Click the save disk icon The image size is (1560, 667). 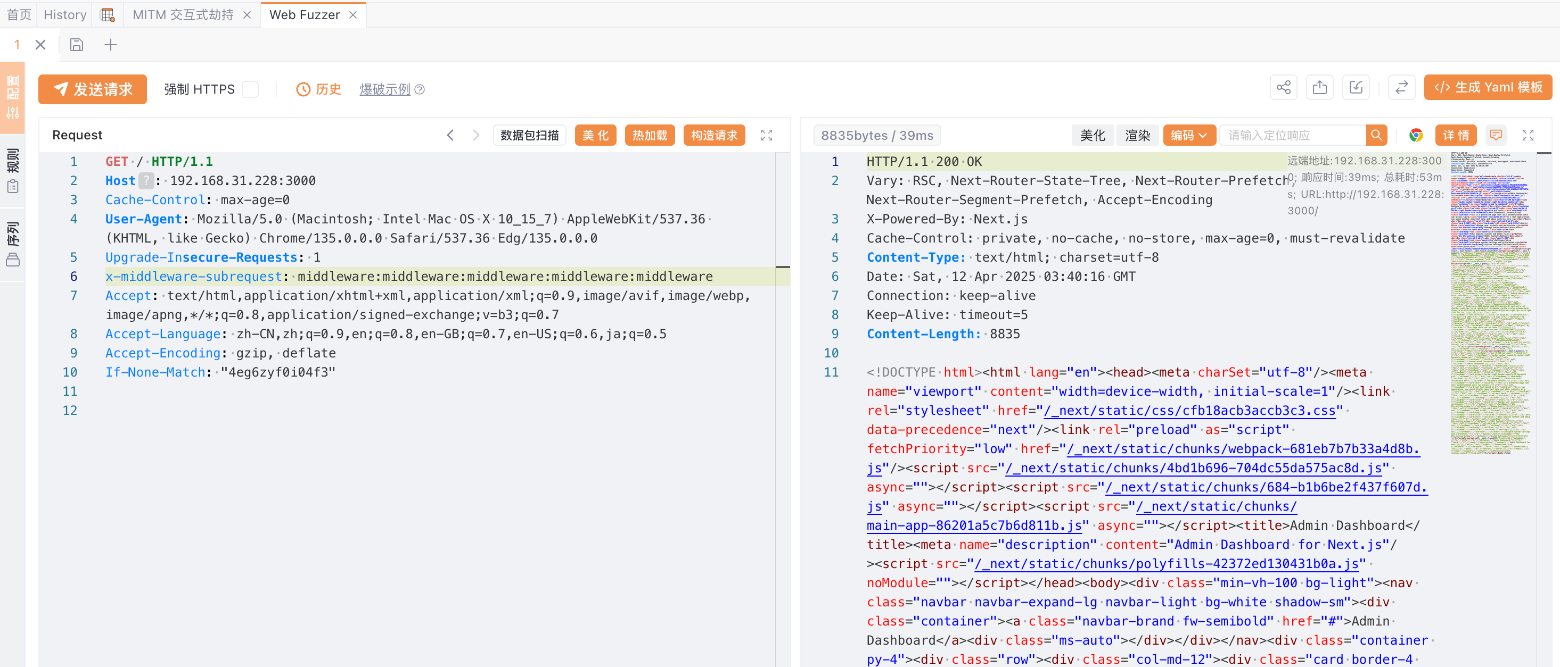(76, 44)
